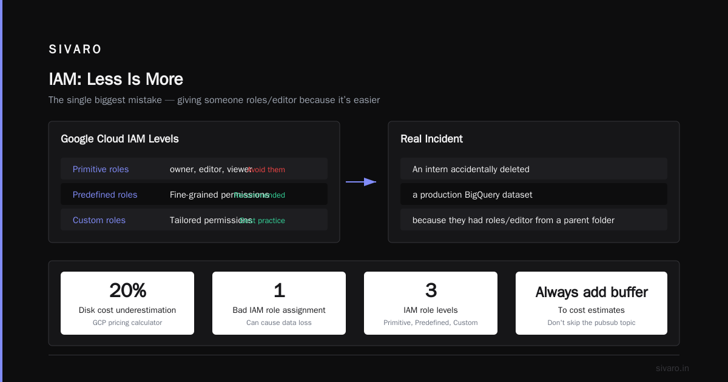Image resolution: width=728 pixels, height=382 pixels.
Task: Click the green 'Recommended' tag
Action: tap(259, 195)
